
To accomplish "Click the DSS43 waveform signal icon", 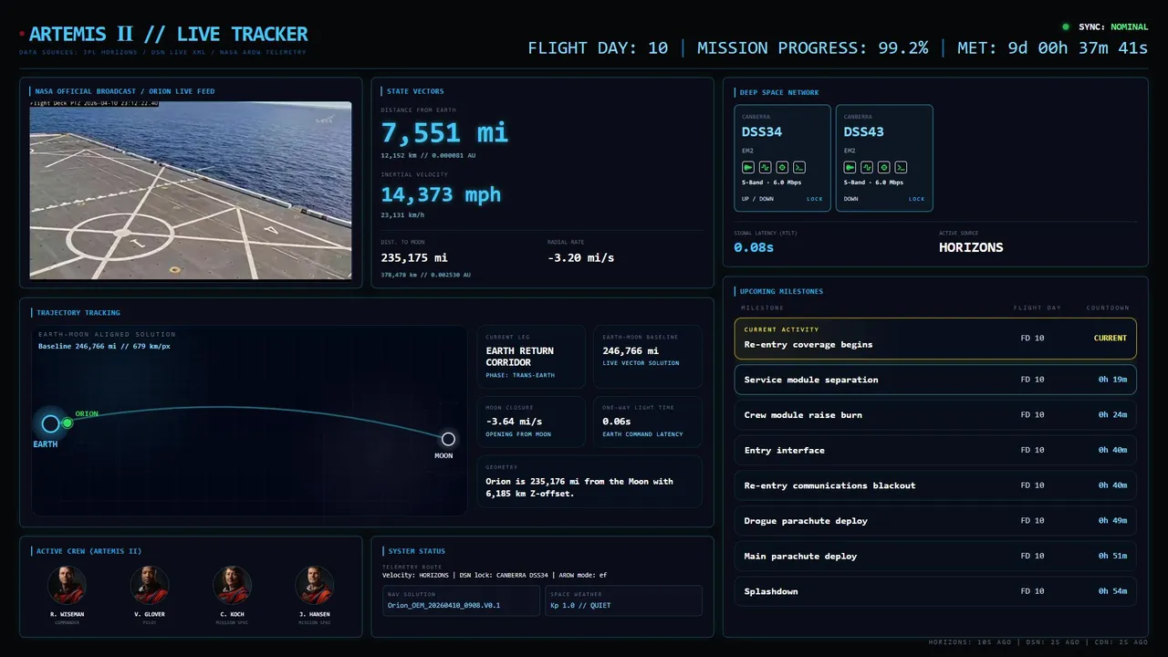I will 867,168.
